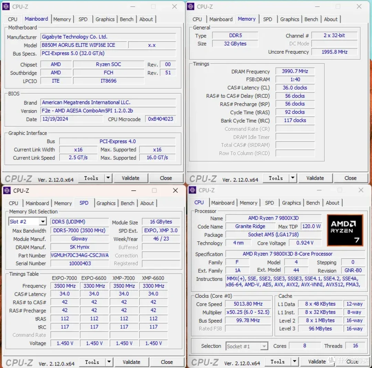Image resolution: width=372 pixels, height=368 pixels.
Task: Switch to Mainboard tab in Memory window
Action: [x=221, y=19]
